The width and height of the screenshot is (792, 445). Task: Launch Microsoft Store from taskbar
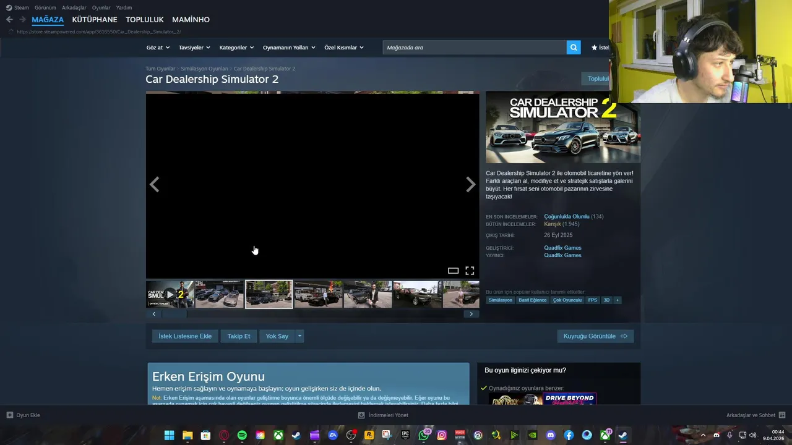(205, 435)
